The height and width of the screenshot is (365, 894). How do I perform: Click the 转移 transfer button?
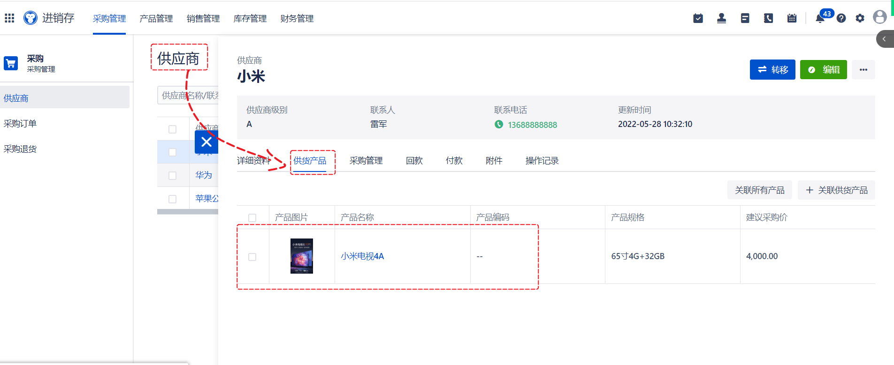(772, 70)
